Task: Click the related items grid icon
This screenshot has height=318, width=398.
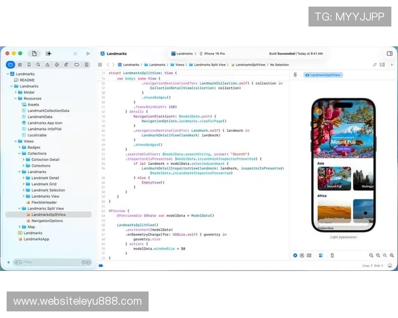Action: pos(99,64)
